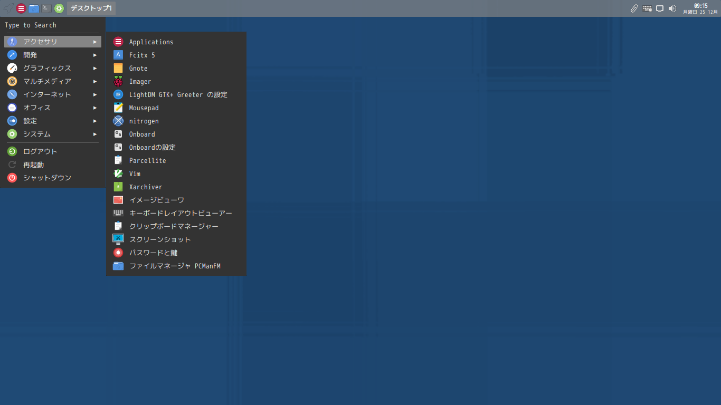Focus the Type to Search field

tap(53, 25)
